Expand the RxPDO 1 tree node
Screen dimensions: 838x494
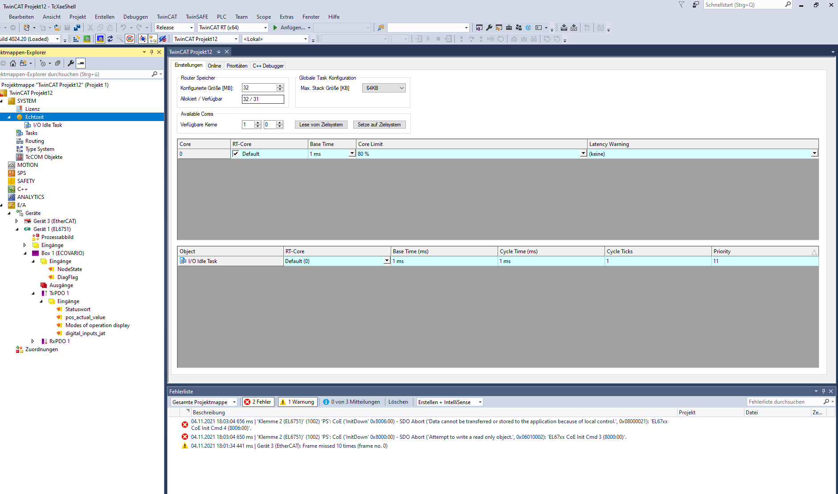pos(33,341)
